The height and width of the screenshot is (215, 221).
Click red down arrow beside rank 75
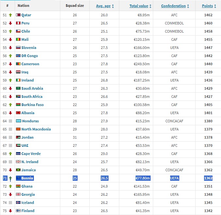10,211
